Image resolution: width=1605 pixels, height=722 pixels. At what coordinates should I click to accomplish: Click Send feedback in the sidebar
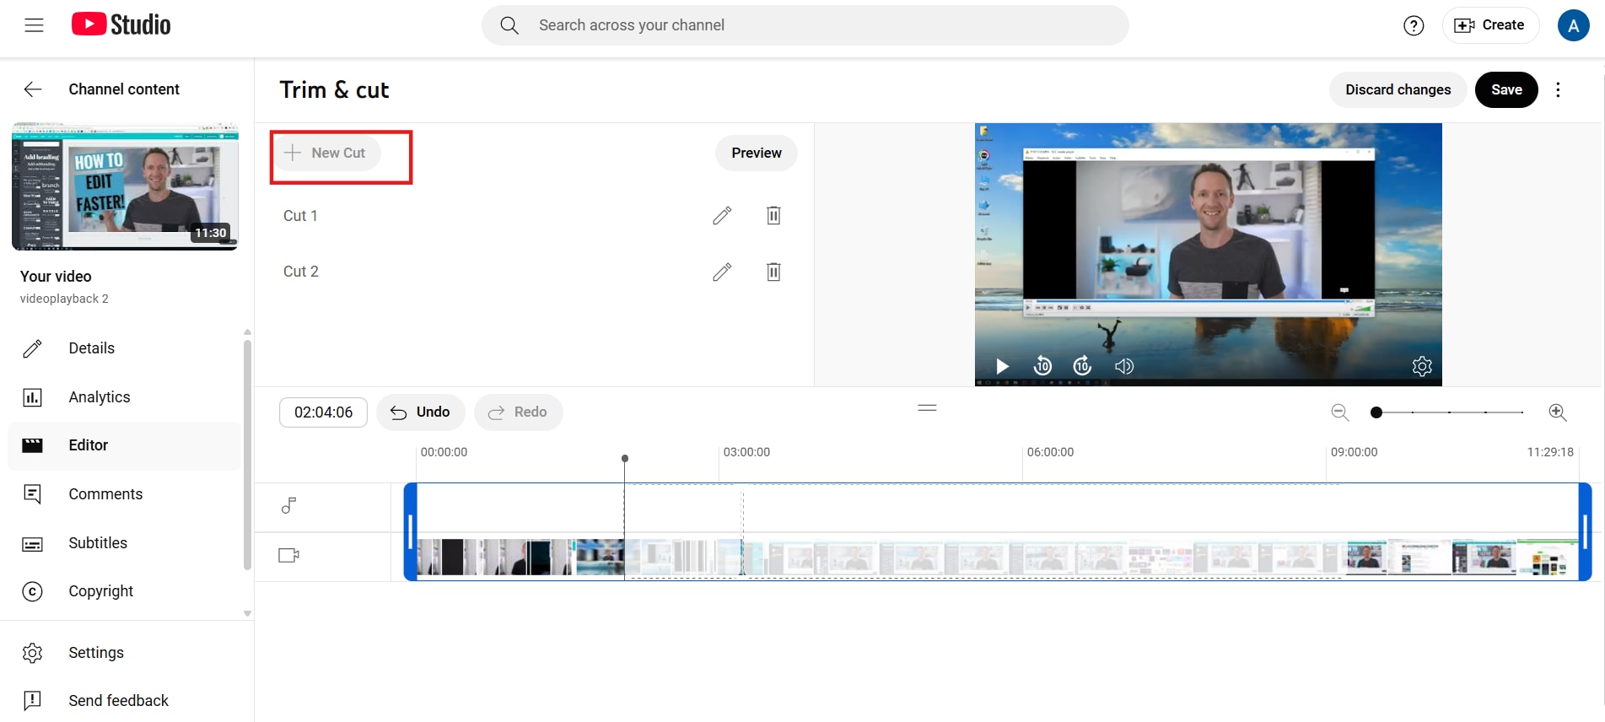pos(125,701)
